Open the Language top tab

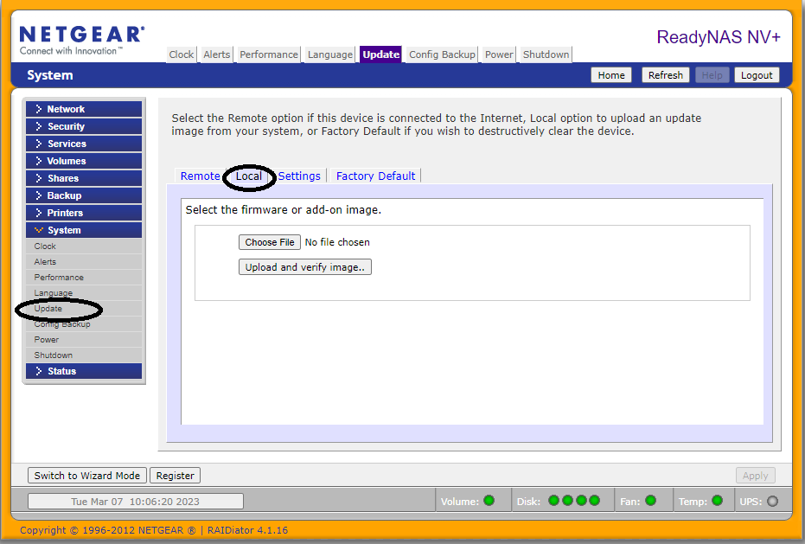[329, 54]
